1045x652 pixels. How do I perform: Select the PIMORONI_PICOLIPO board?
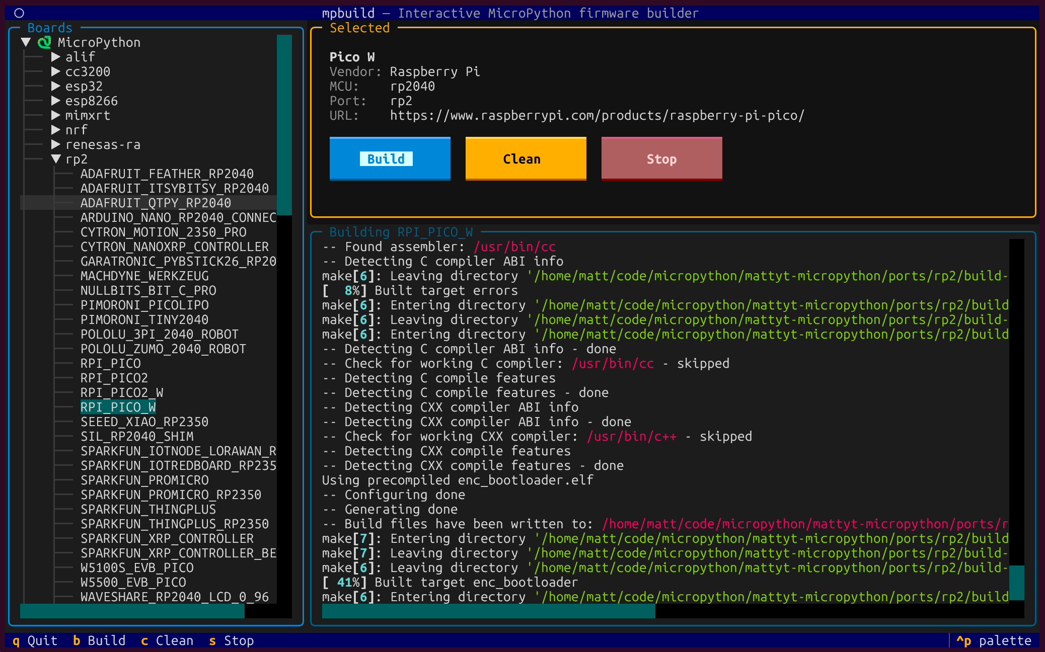144,305
